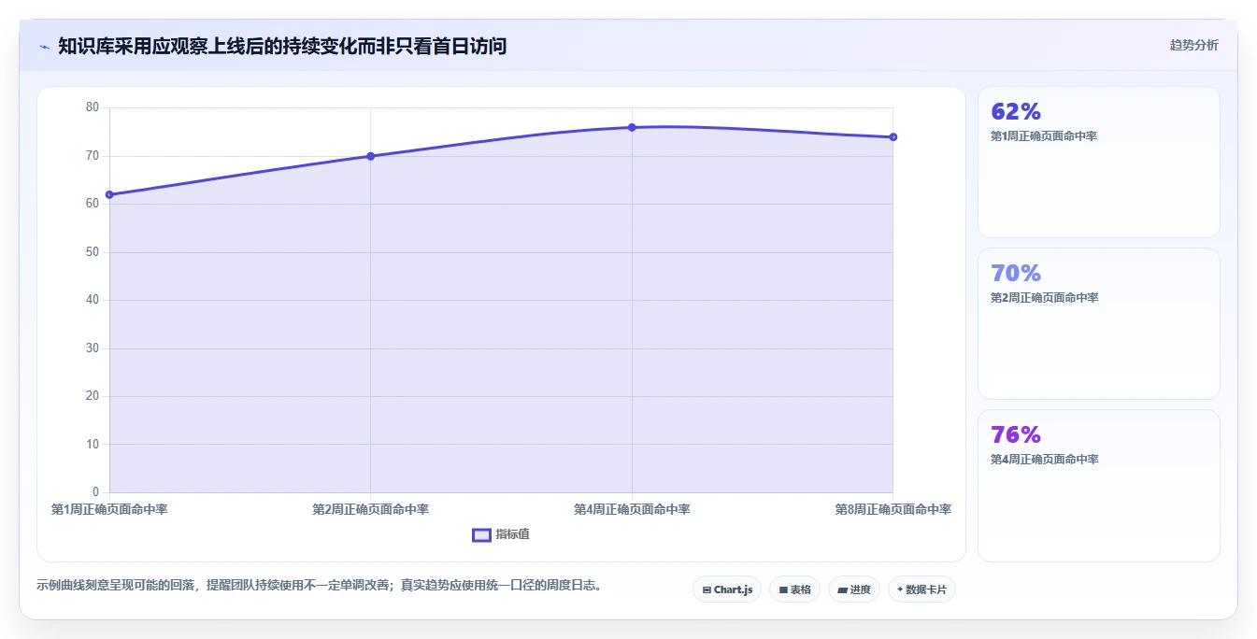Open the 70% data card
Image resolution: width=1257 pixels, height=639 pixels.
tap(1099, 323)
